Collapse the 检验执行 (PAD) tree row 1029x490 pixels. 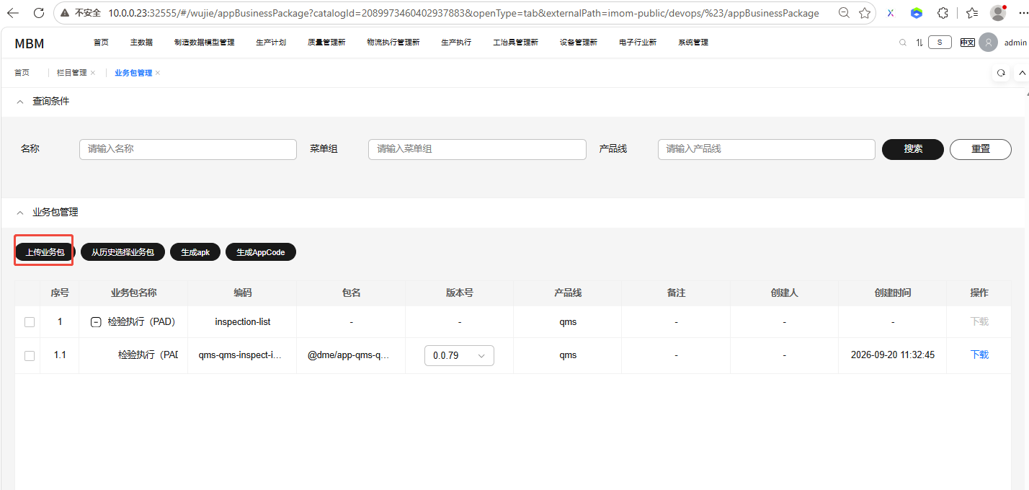[96, 322]
